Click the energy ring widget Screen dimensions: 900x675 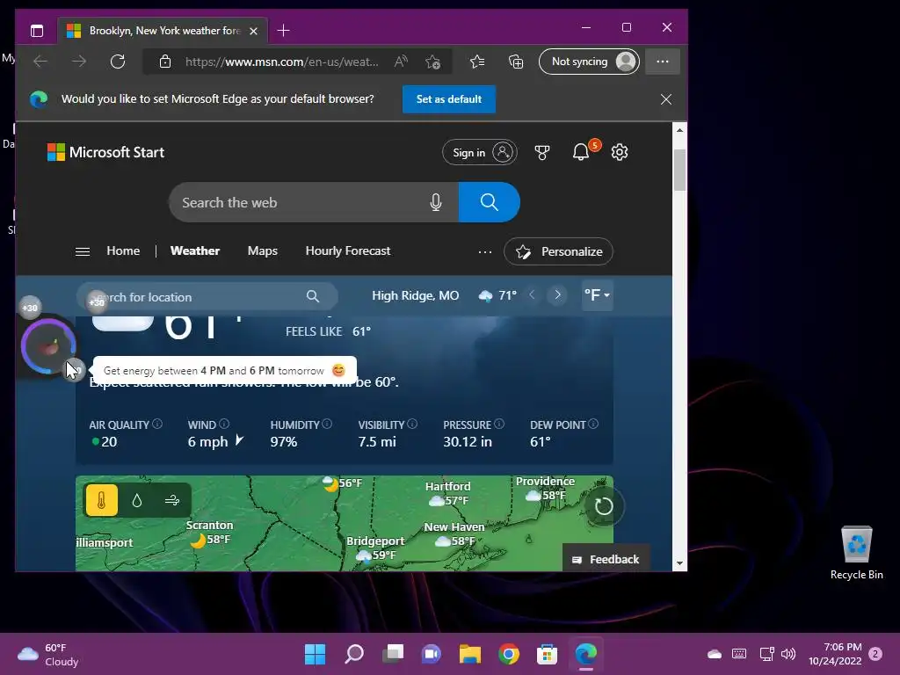click(x=48, y=346)
